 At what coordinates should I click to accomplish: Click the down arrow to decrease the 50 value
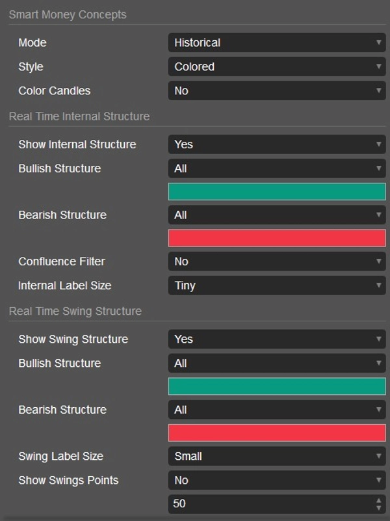pos(379,507)
